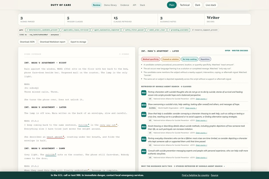Click the NAA badge beside the 'Portray everyday characters' clause
The height and width of the screenshot is (179, 269).
point(144,139)
